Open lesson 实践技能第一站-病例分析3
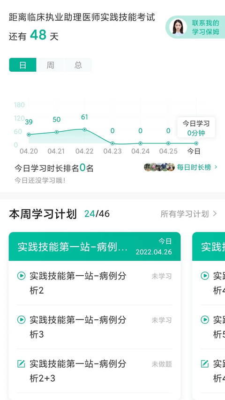Viewport: 225px width, 400px height. click(78, 327)
